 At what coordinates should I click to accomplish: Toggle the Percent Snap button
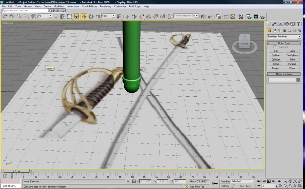click(x=156, y=17)
